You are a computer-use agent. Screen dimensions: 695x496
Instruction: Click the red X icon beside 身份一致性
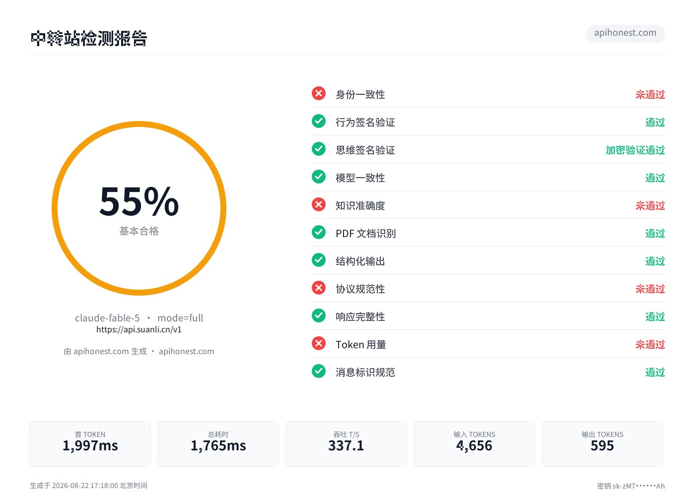319,93
